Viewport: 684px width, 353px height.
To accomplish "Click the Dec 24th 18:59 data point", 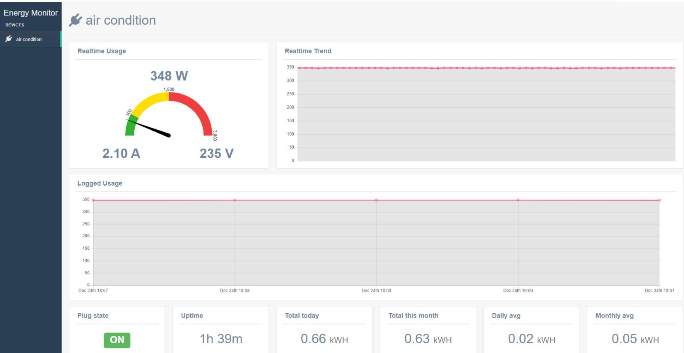I will tap(376, 200).
